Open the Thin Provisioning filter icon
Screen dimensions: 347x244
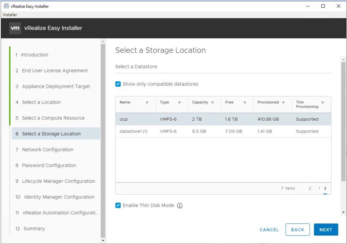323,103
